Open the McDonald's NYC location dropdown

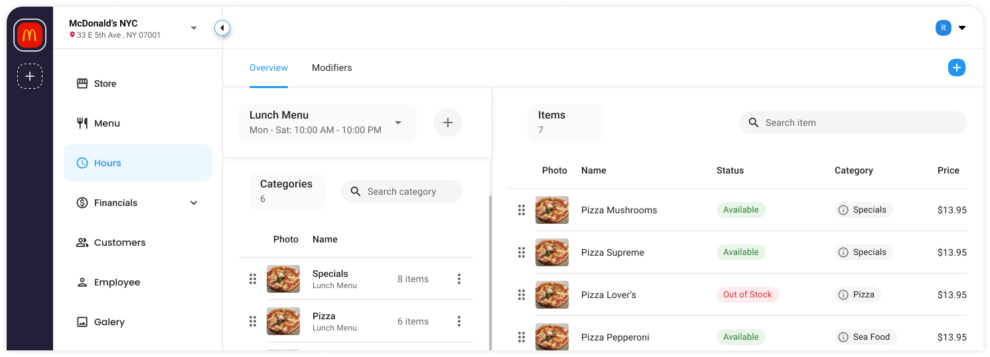point(194,28)
